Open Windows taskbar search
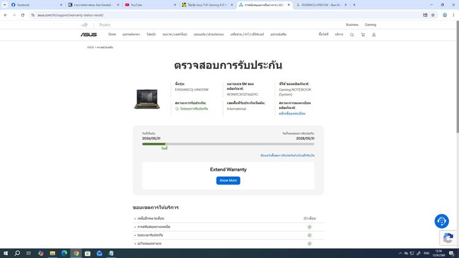Image resolution: width=459 pixels, height=258 pixels. click(17, 253)
